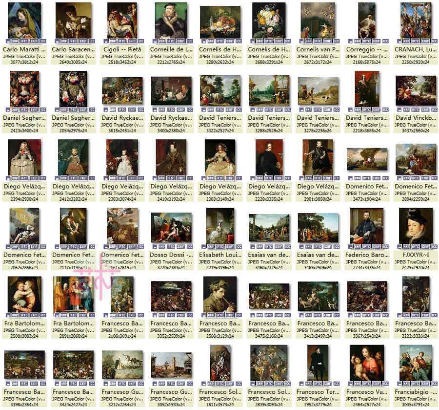Click file name 'Elisabeth Loui...'
Image resolution: width=439 pixels, height=410 pixels.
click(x=220, y=255)
